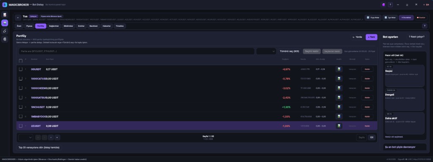Open chart icon for 0GUSDT row
Viewport: 433px width, 162px height.
(339, 69)
